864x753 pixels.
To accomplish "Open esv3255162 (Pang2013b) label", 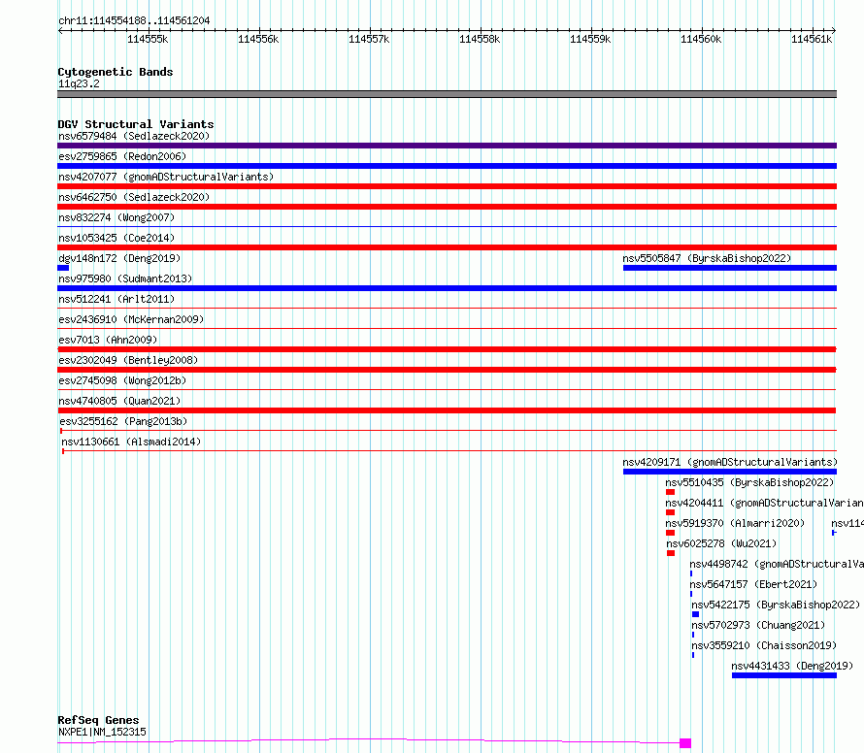I will coord(123,421).
